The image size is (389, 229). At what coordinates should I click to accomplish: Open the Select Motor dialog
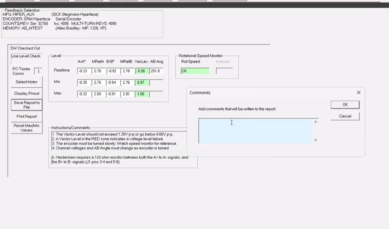(x=27, y=82)
